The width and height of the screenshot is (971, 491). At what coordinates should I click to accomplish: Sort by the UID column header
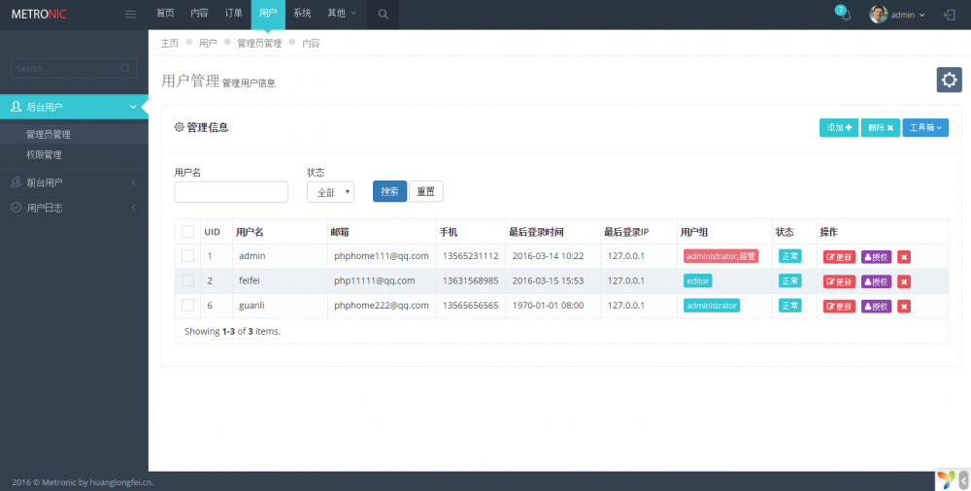pyautogui.click(x=213, y=232)
